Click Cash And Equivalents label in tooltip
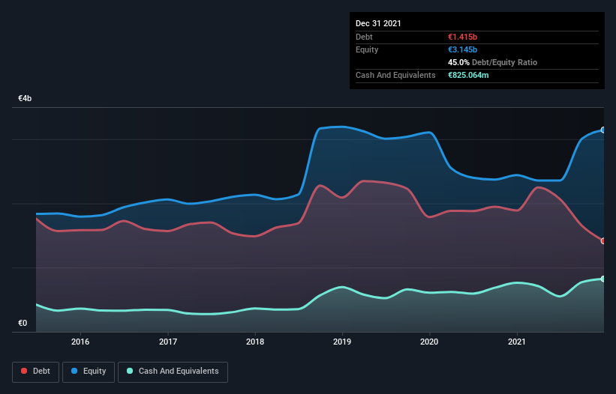Screen dimensions: 616x394 [395, 75]
